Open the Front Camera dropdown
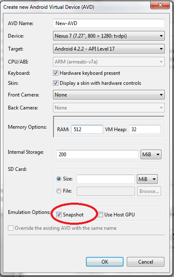Image resolution: width=174 pixels, height=277 pixels. 109,95
